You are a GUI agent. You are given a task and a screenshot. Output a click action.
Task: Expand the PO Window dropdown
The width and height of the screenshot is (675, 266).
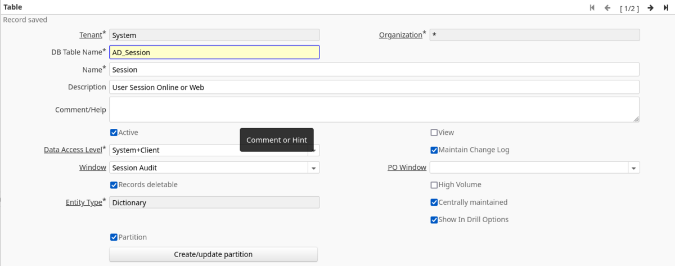point(634,168)
